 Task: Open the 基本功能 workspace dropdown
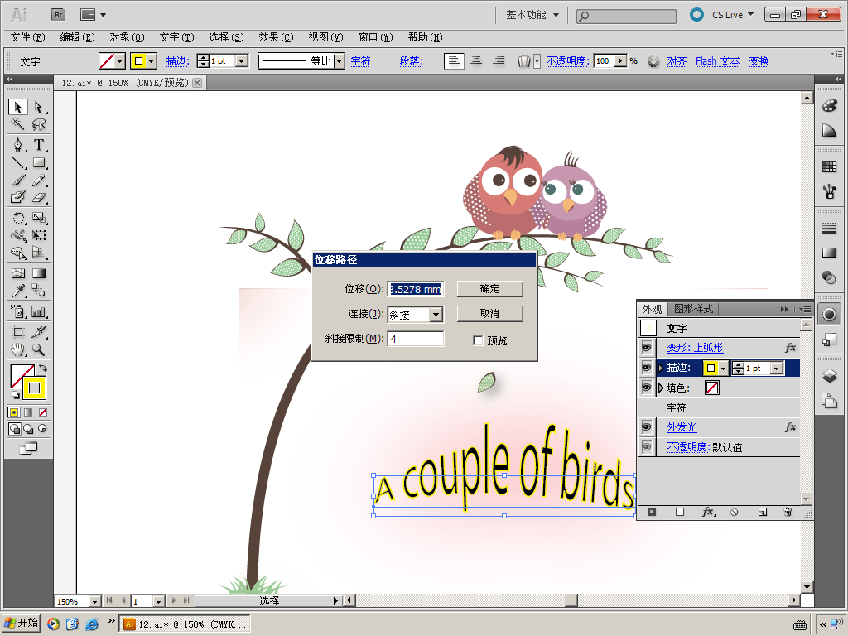[x=532, y=15]
